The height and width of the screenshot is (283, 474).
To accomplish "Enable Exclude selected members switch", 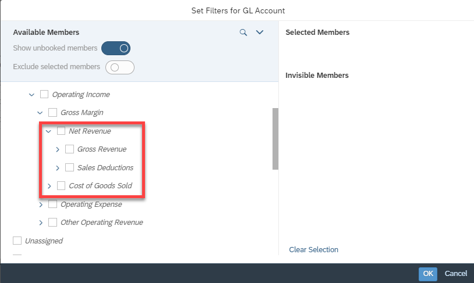I will pyautogui.click(x=120, y=67).
